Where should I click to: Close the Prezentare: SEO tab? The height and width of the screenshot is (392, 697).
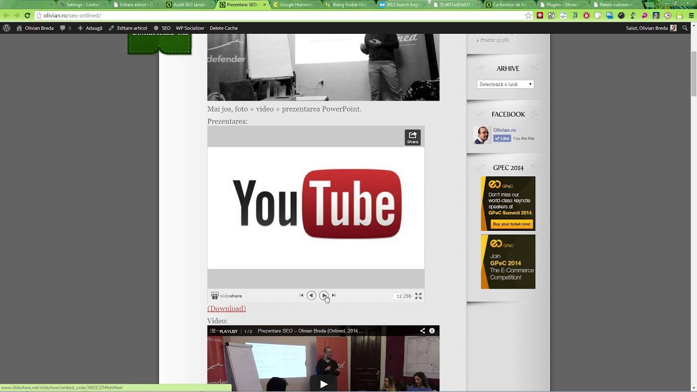(x=265, y=4)
